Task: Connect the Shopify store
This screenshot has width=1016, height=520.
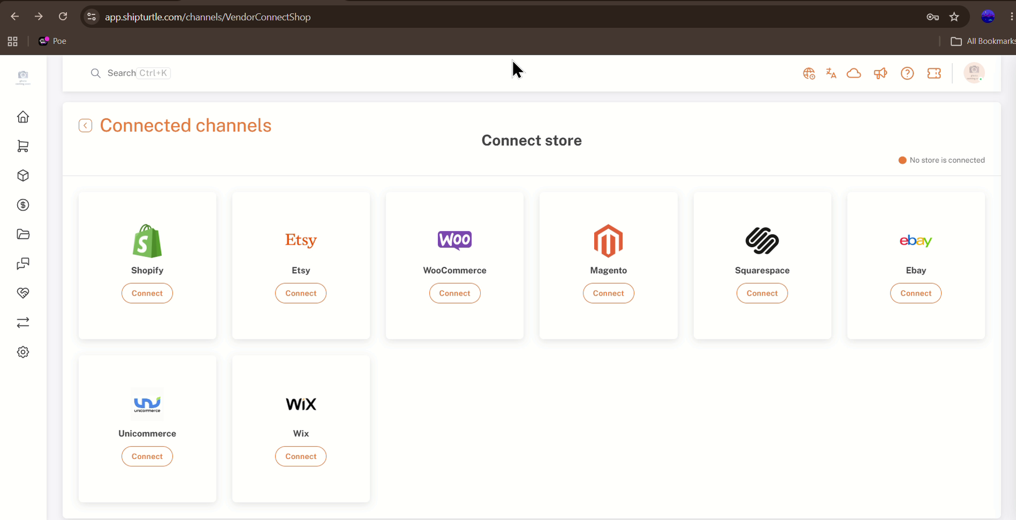Action: [x=147, y=293]
